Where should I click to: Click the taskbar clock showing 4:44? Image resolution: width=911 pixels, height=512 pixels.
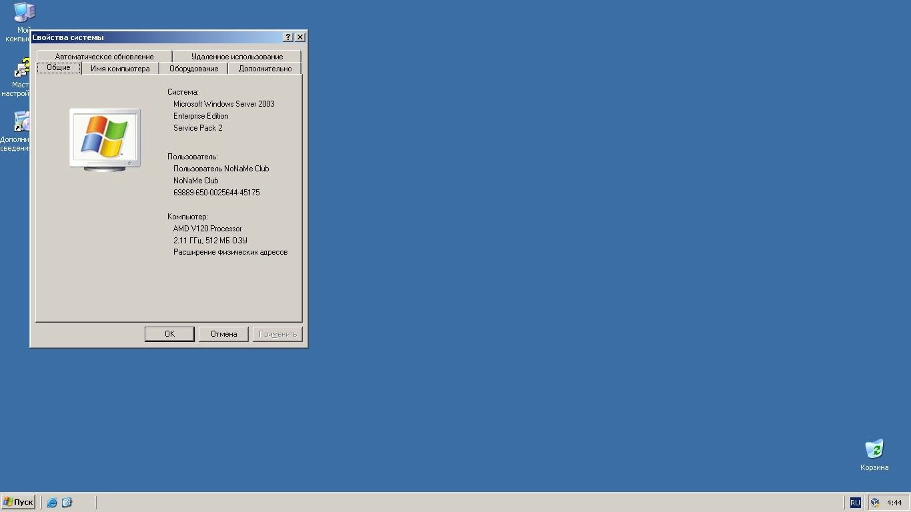pos(894,503)
